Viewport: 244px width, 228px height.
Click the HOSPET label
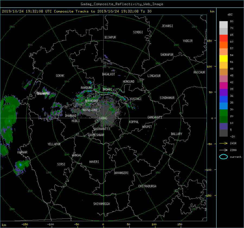[147, 127]
